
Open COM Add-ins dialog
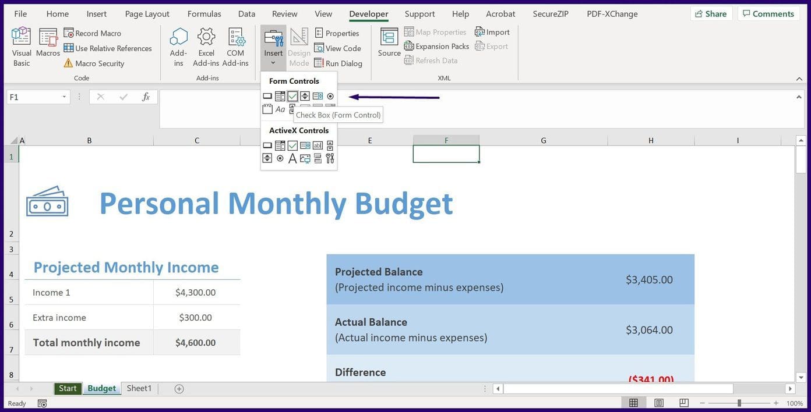coord(235,47)
